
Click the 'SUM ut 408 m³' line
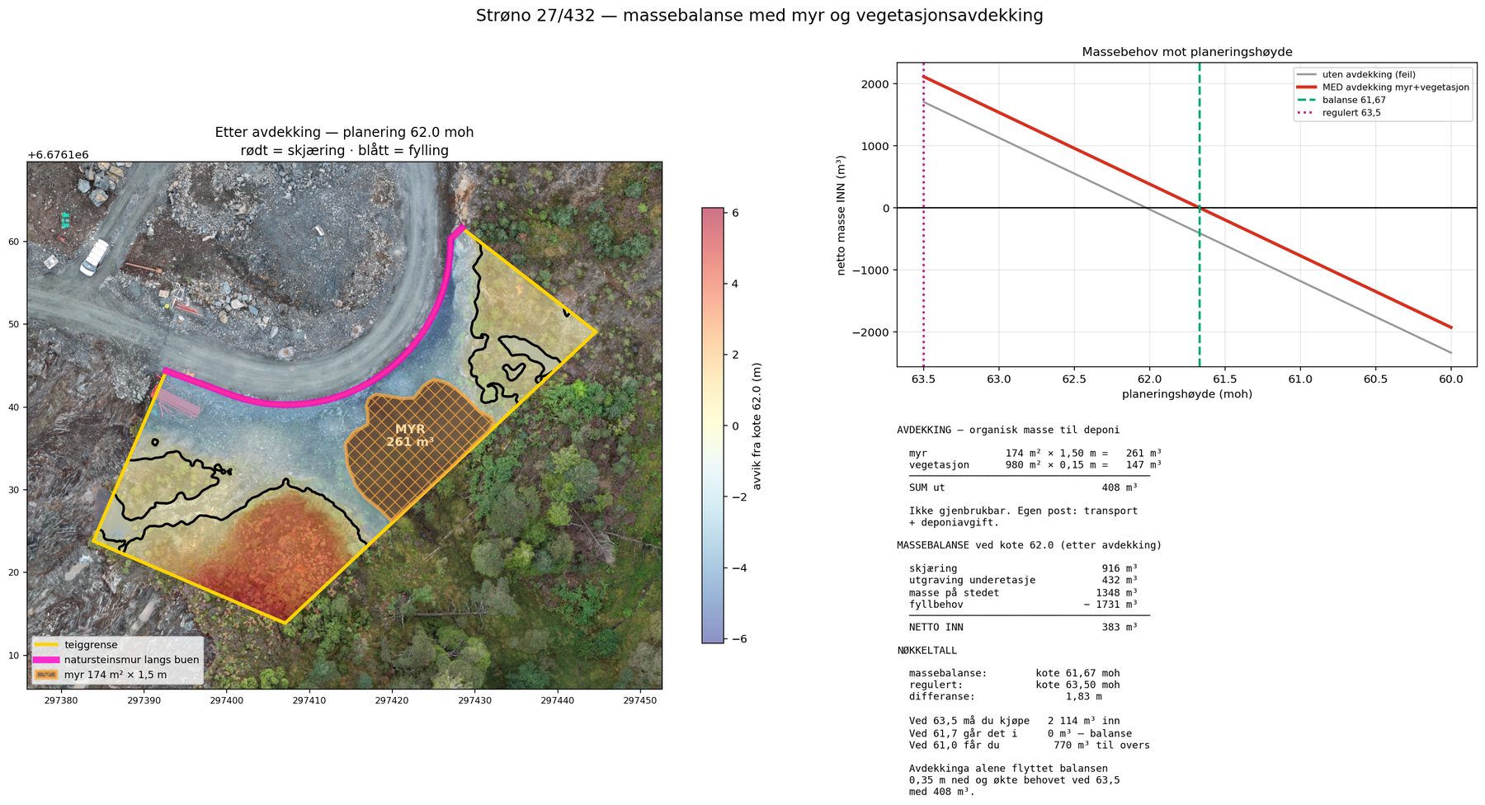(x=1023, y=487)
